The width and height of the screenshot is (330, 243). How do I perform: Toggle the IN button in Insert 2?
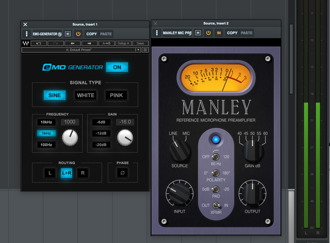[219, 33]
